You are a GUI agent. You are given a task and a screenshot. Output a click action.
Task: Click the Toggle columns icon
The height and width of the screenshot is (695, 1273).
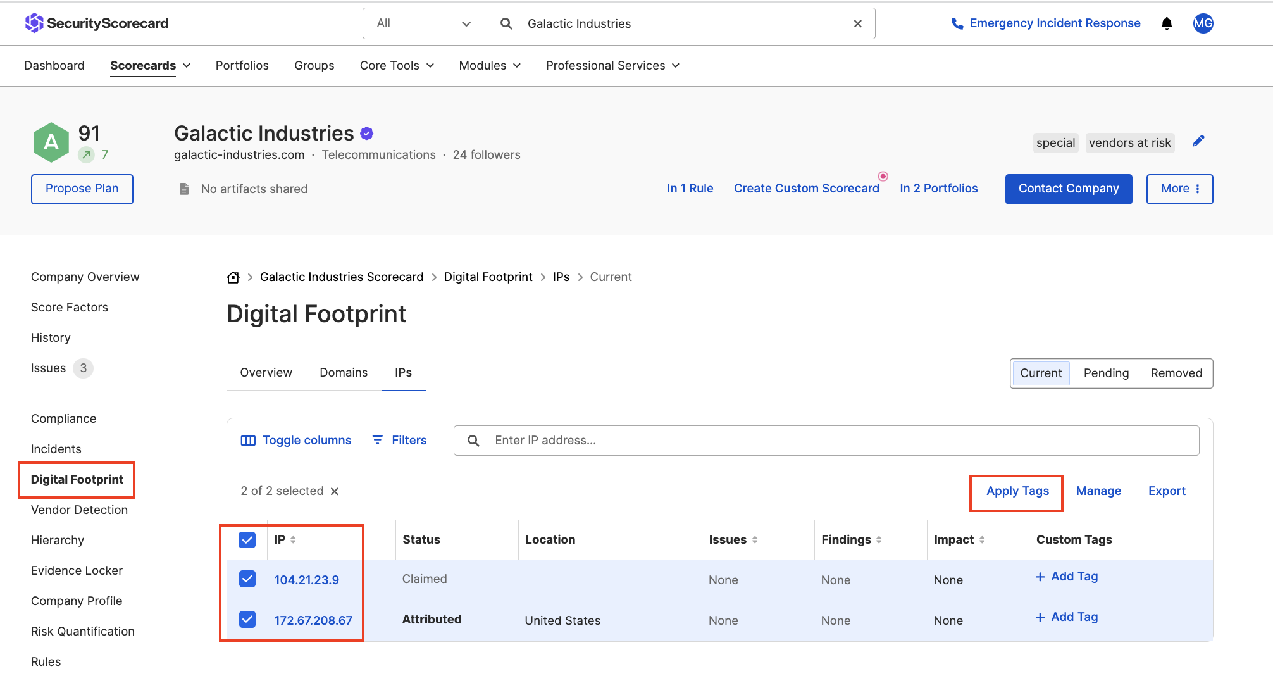[248, 441]
